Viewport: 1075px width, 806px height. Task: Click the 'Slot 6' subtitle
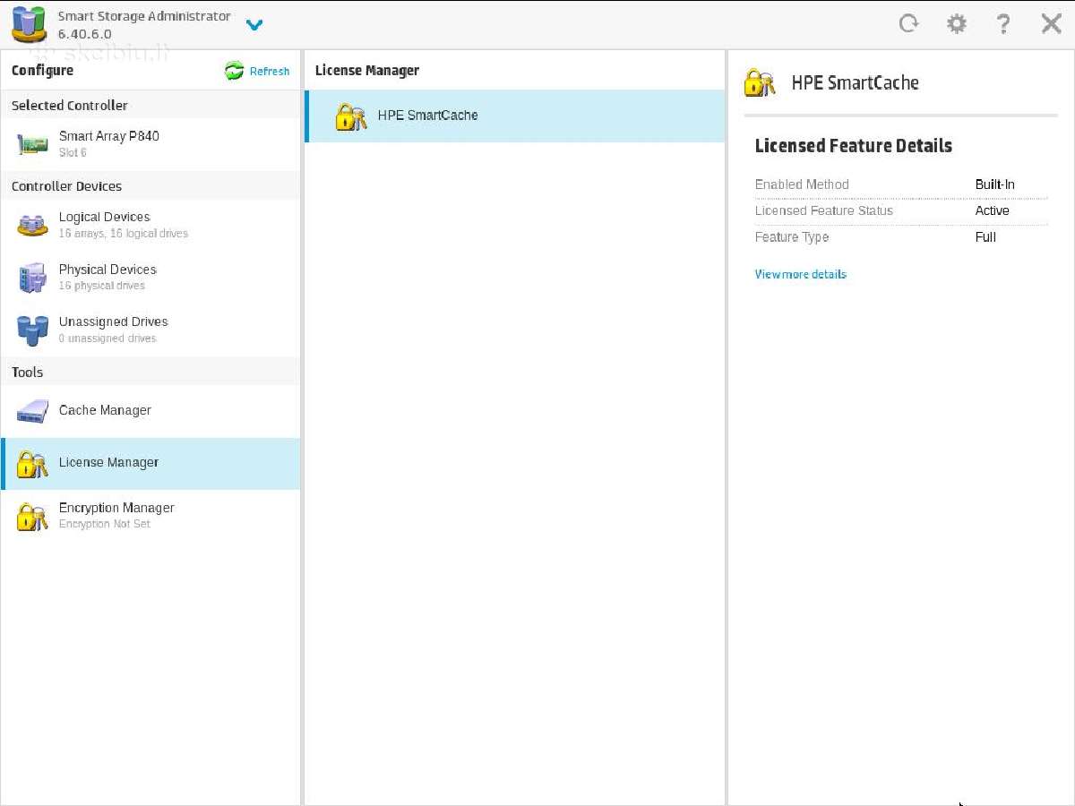(73, 153)
